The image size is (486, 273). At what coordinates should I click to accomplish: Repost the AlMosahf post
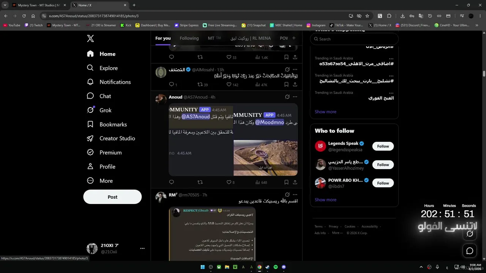tap(200, 85)
